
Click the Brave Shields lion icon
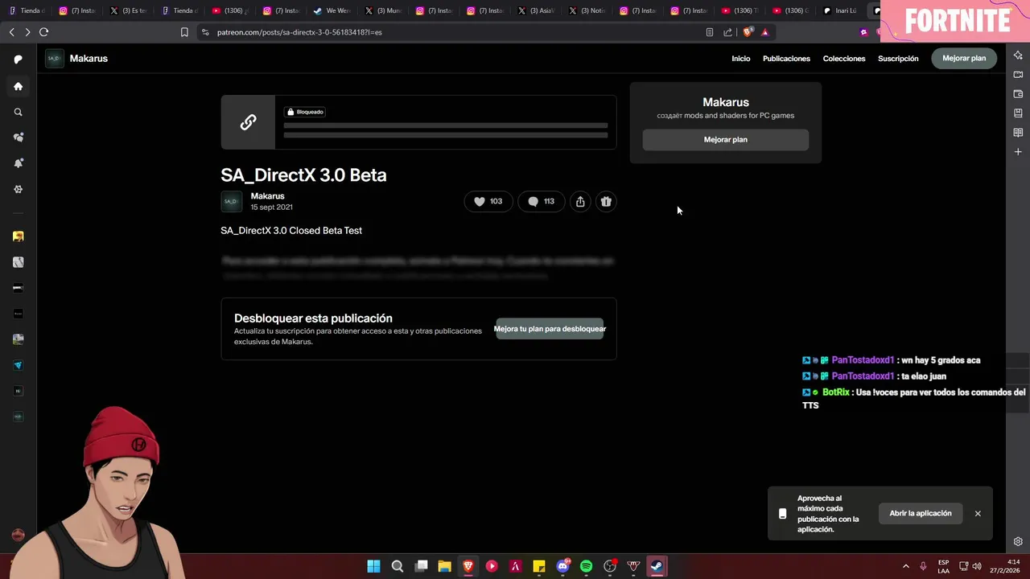(748, 32)
